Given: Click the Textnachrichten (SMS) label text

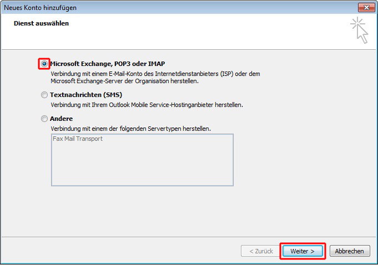Looking at the screenshot, I should click(86, 95).
